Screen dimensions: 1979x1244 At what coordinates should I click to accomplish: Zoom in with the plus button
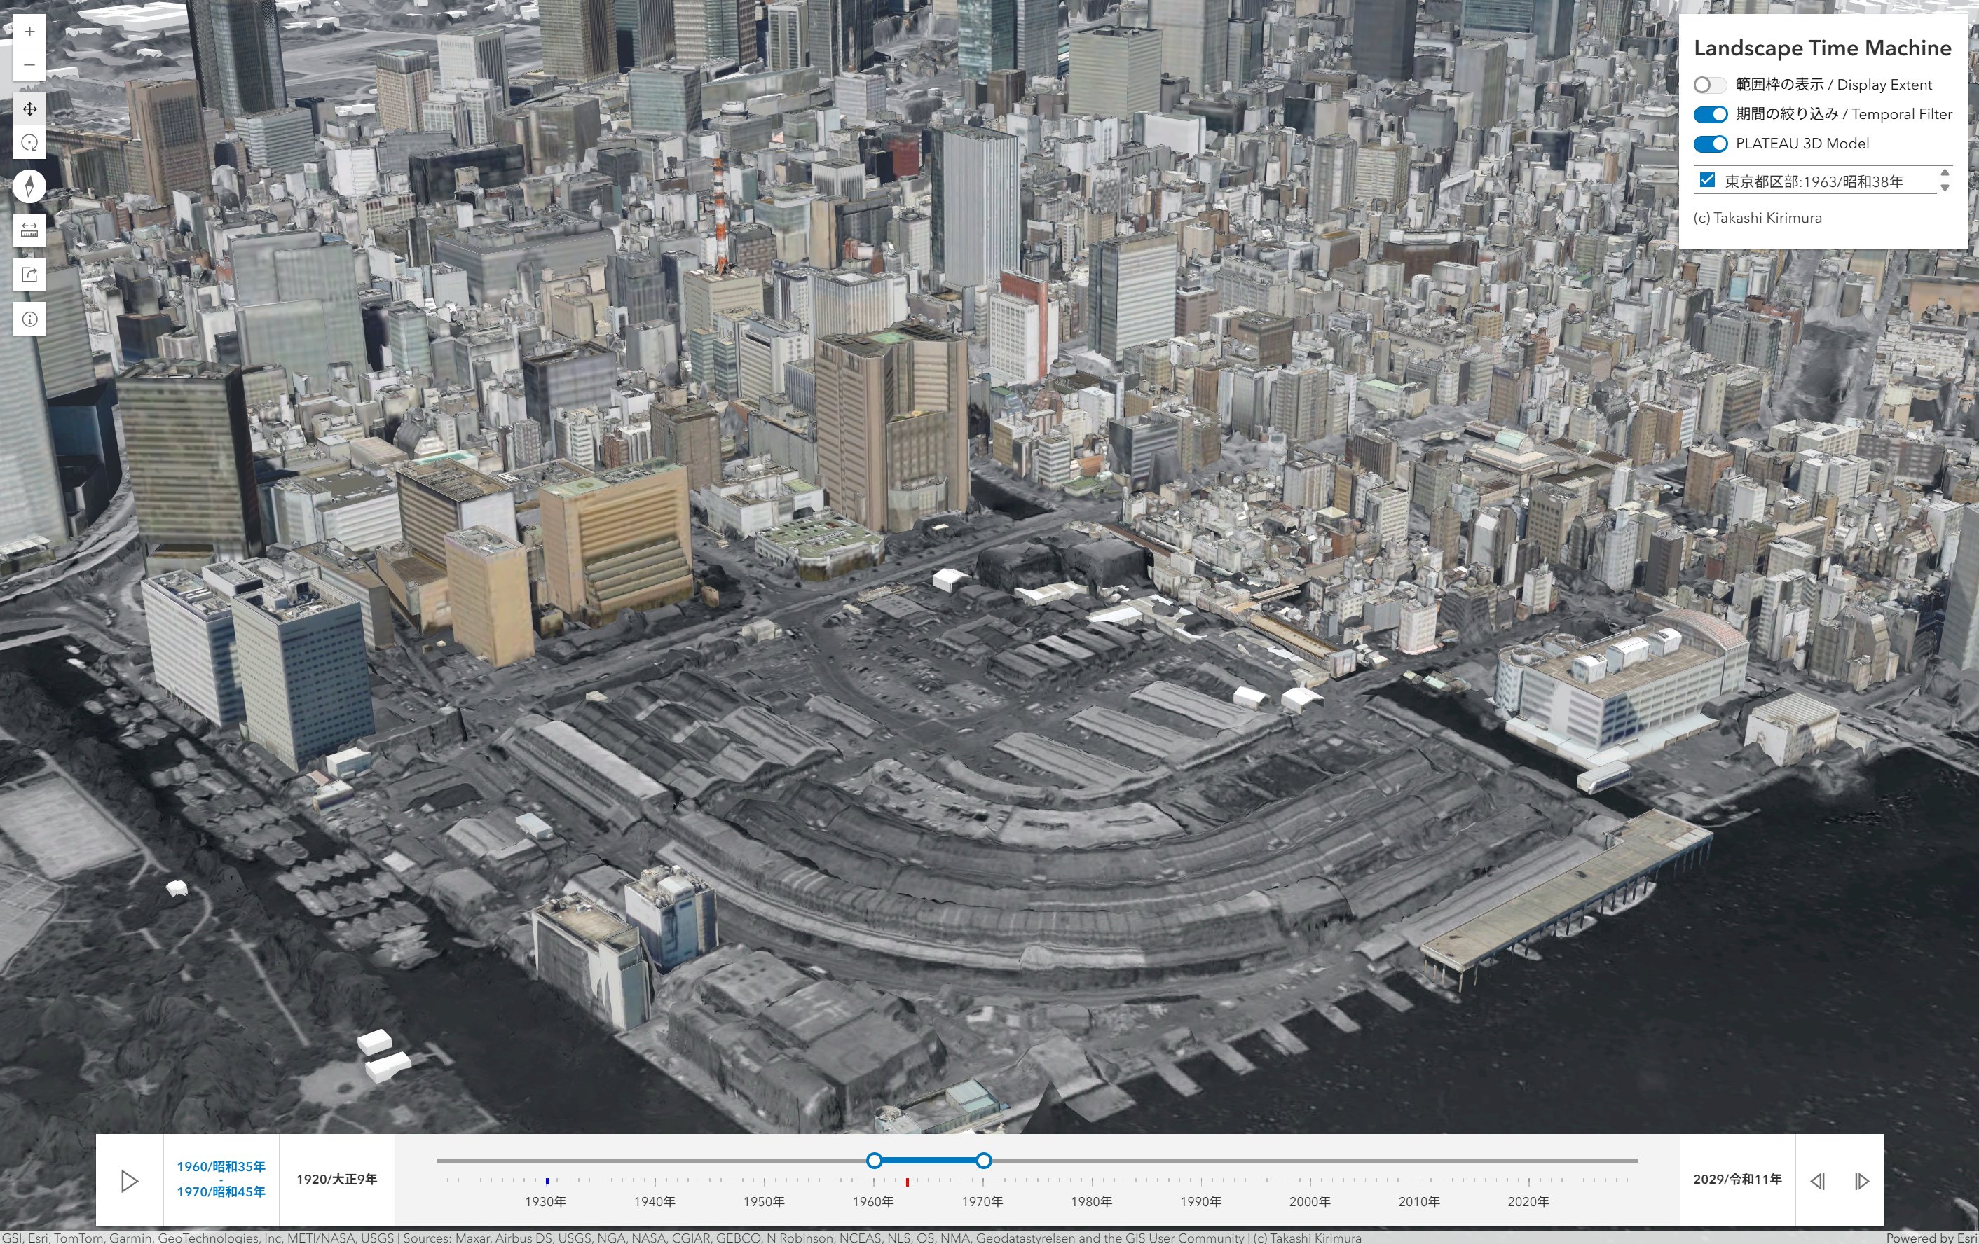29,32
